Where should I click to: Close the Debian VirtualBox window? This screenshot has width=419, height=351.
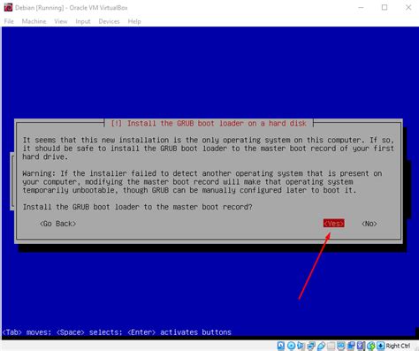(408, 7)
